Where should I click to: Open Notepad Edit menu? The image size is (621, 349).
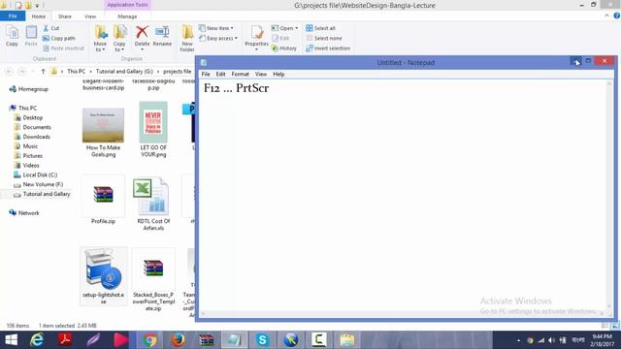(220, 74)
